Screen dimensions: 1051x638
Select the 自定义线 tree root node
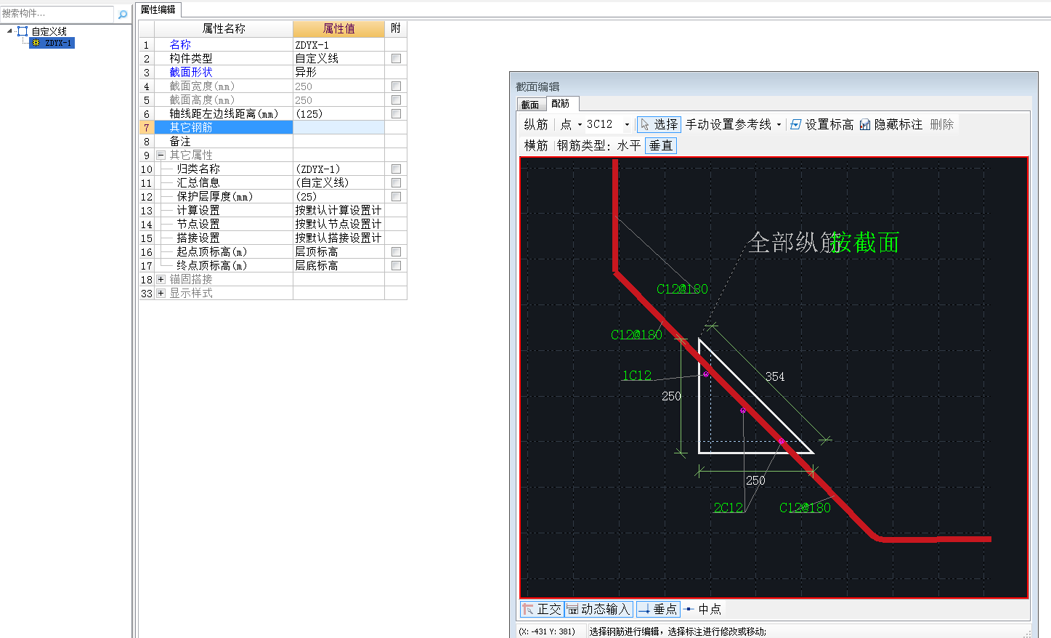pos(49,31)
